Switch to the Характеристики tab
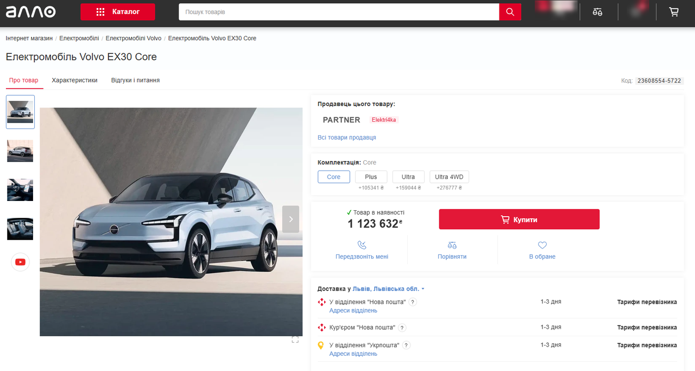 pyautogui.click(x=74, y=80)
